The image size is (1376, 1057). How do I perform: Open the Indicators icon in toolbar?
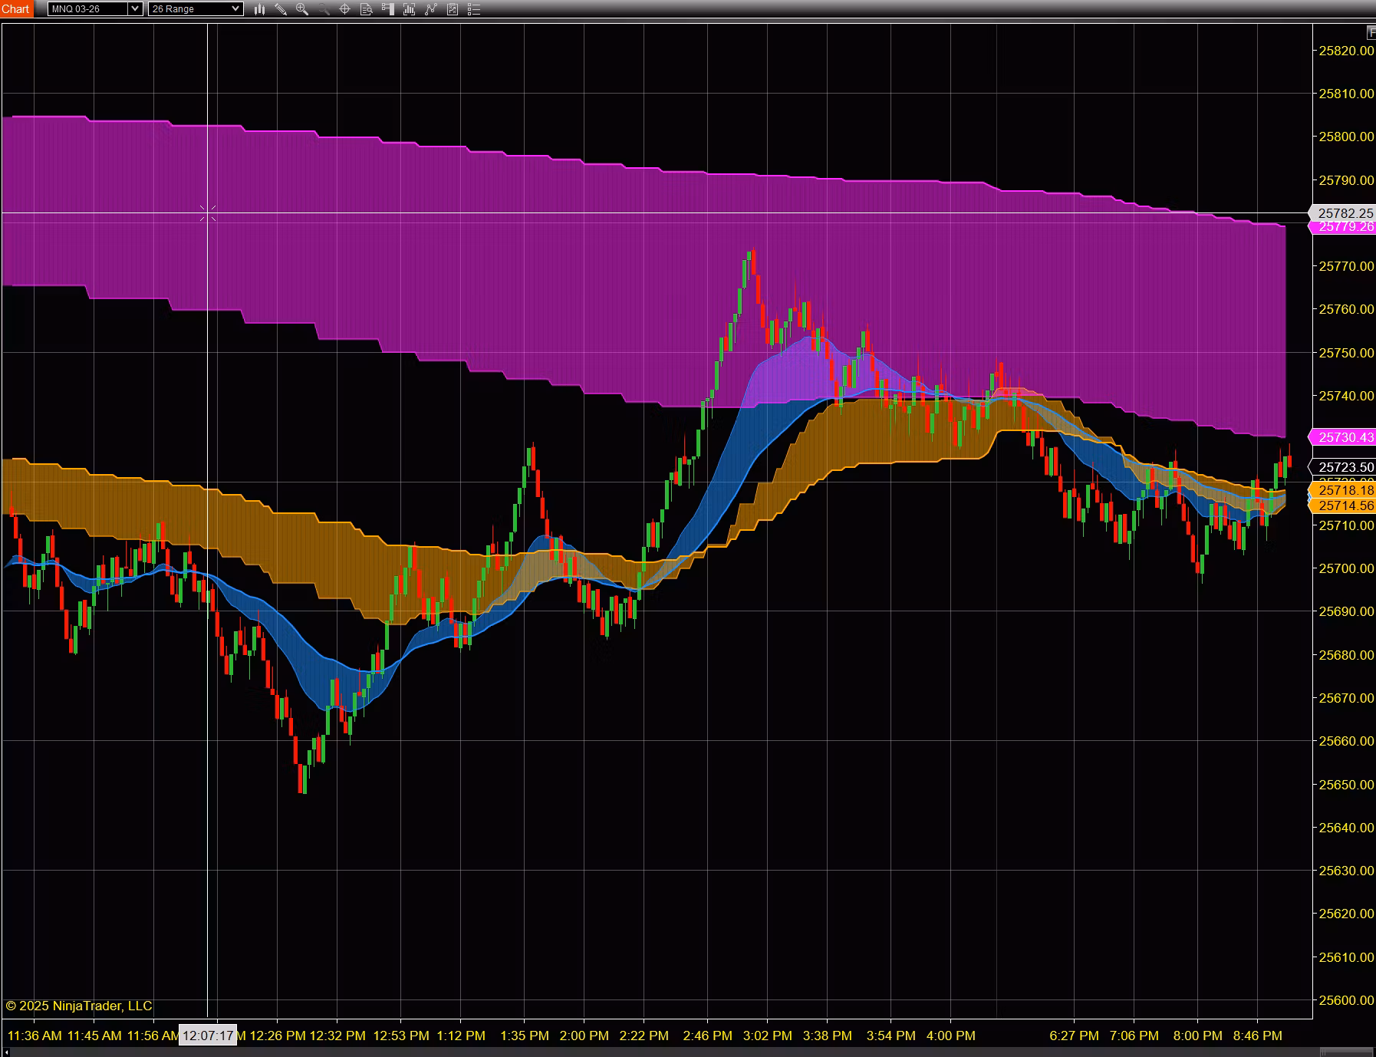410,9
